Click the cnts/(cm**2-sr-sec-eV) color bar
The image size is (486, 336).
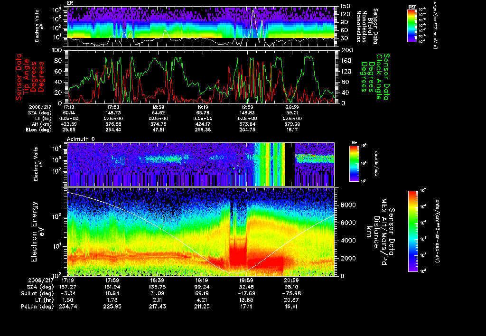click(413, 231)
